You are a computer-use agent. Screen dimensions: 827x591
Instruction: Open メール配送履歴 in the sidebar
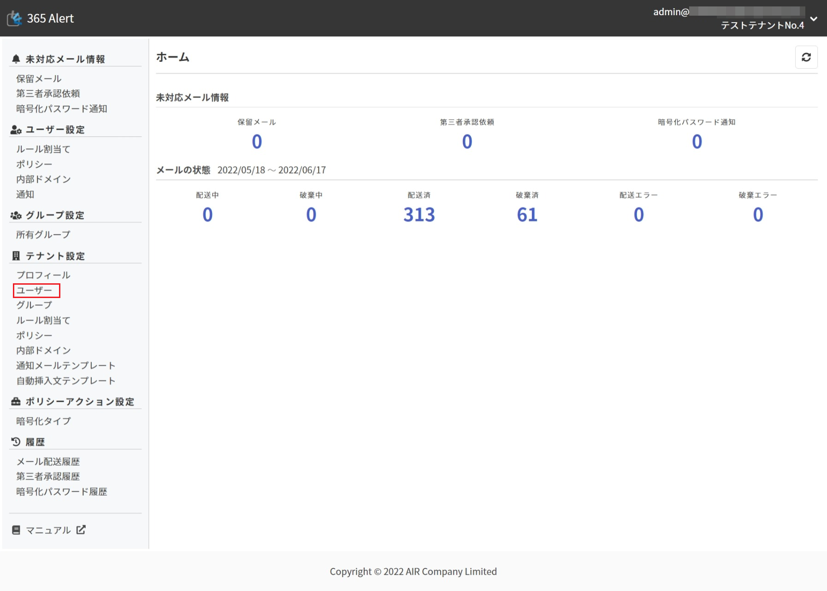[48, 462]
